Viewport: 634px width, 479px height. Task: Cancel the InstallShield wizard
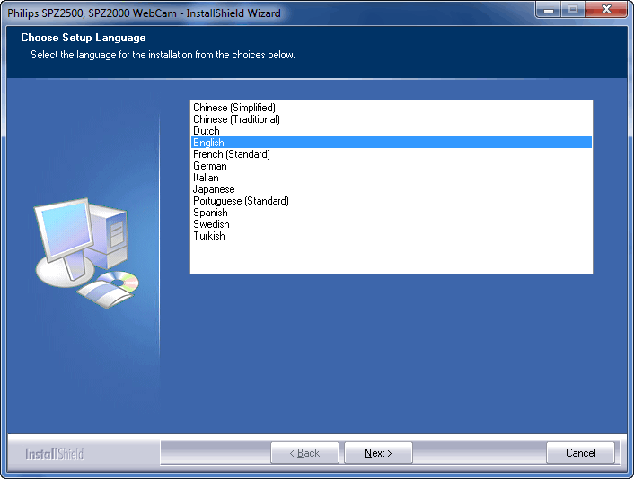[580, 453]
